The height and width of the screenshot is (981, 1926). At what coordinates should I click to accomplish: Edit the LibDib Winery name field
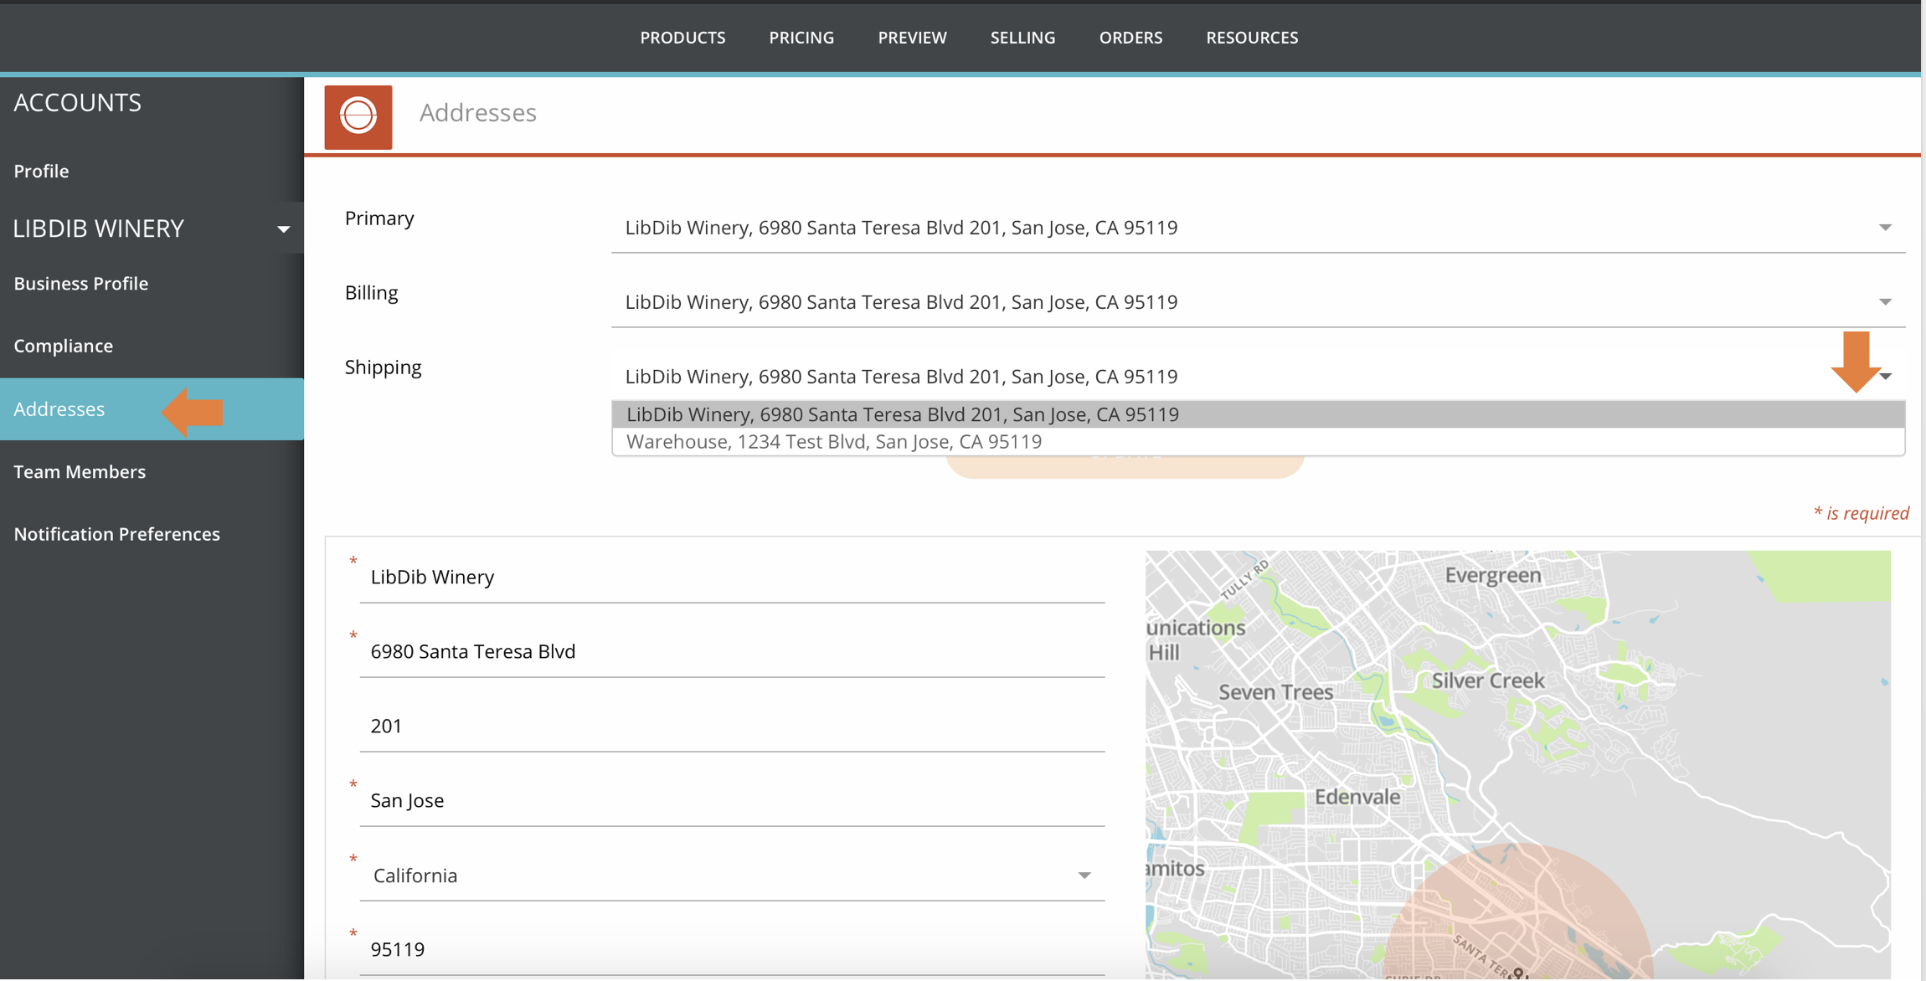[x=732, y=577]
